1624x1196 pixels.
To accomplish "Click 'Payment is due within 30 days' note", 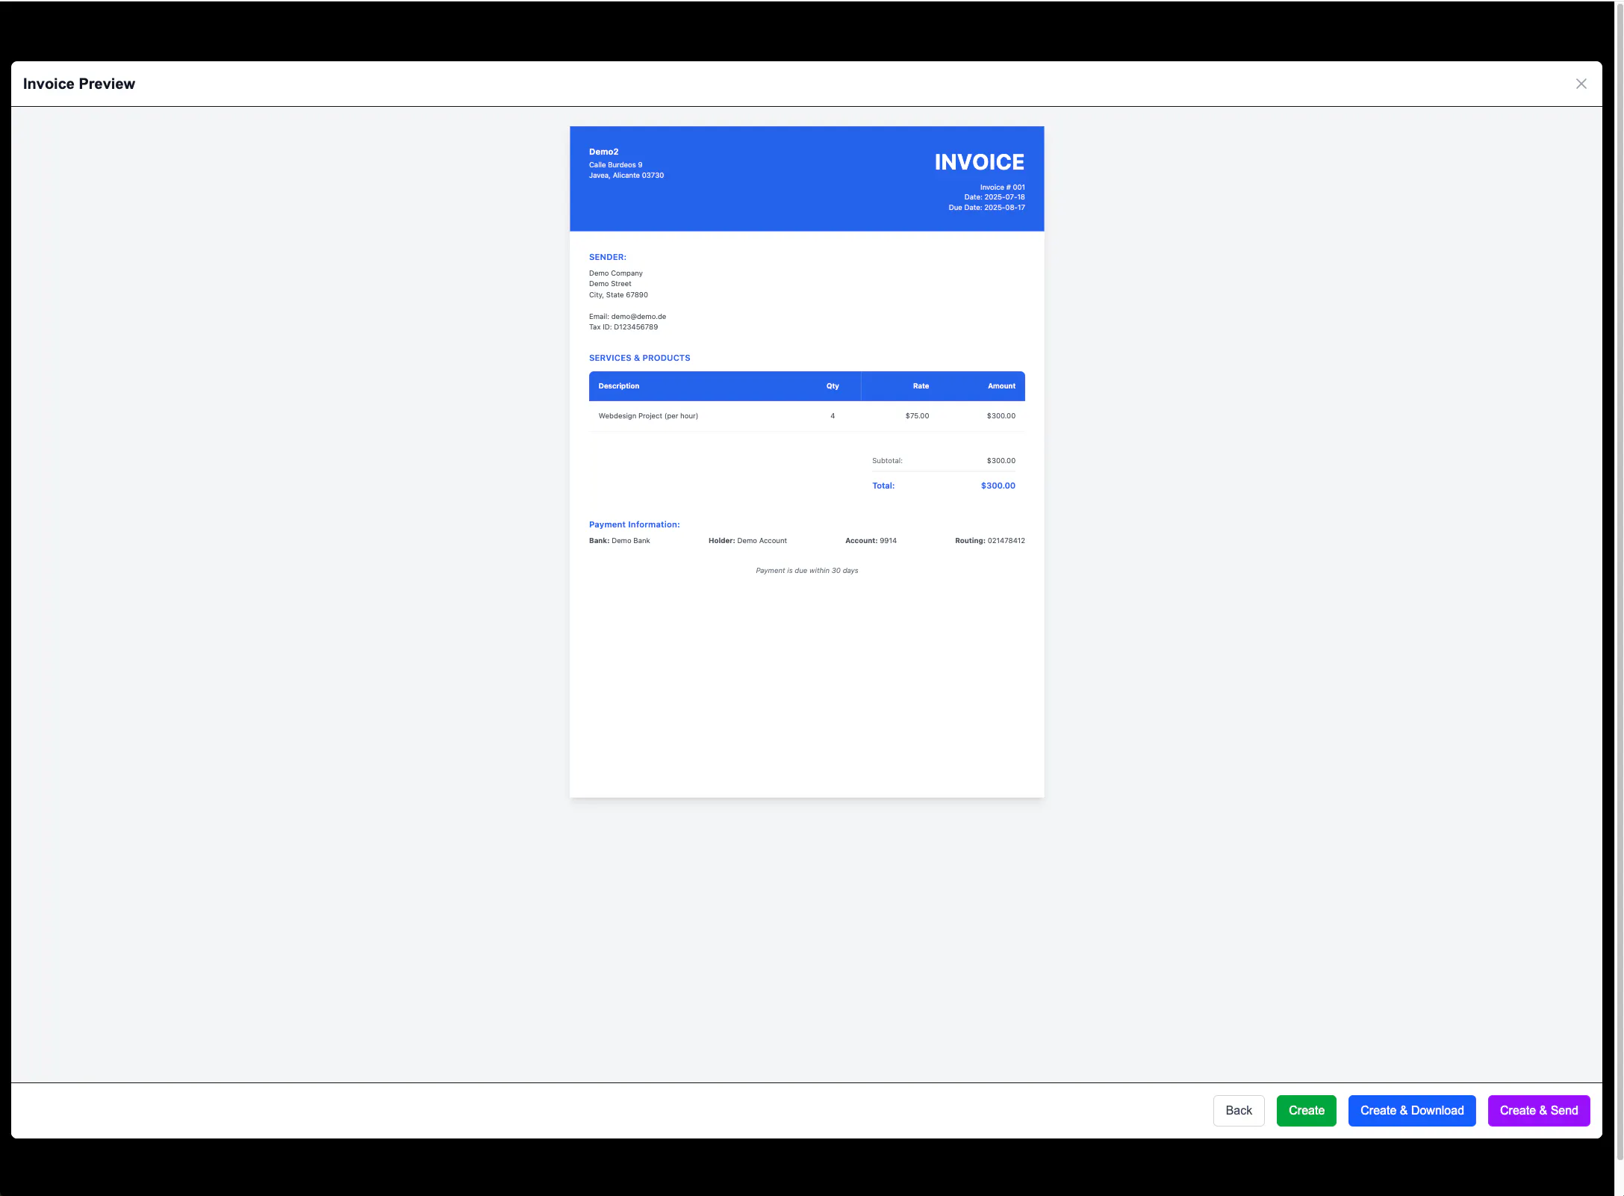I will tap(806, 571).
